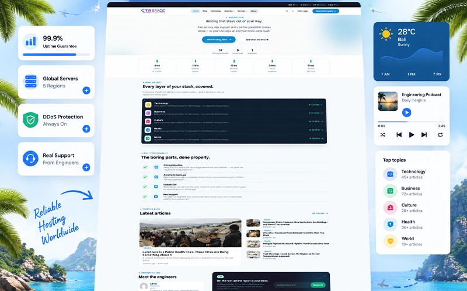Screen dimensions: 467x291
Task: Click the checkmark beside Global CDN
Action: (145, 187)
